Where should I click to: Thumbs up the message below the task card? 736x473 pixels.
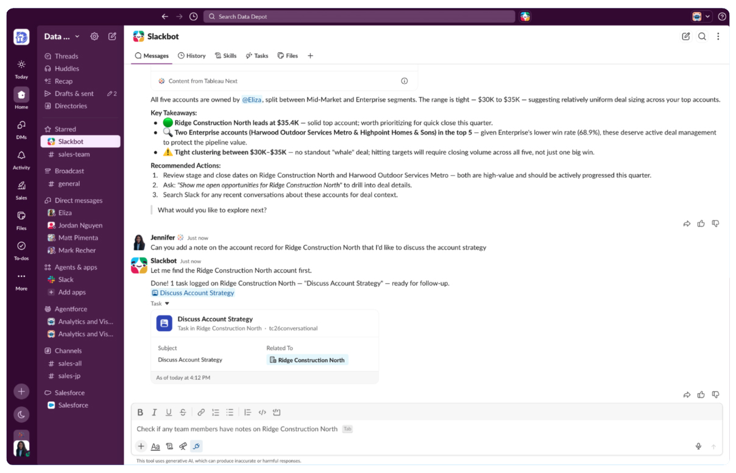(x=701, y=394)
